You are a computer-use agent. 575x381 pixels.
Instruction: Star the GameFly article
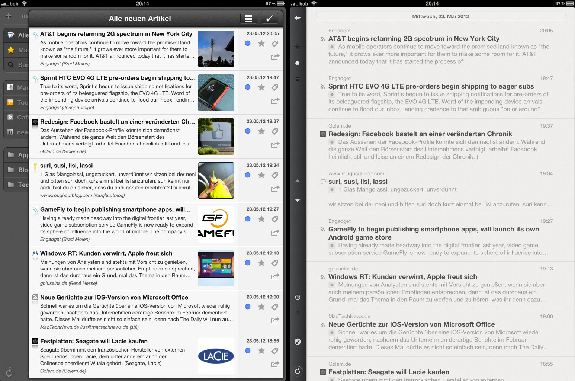[x=261, y=219]
